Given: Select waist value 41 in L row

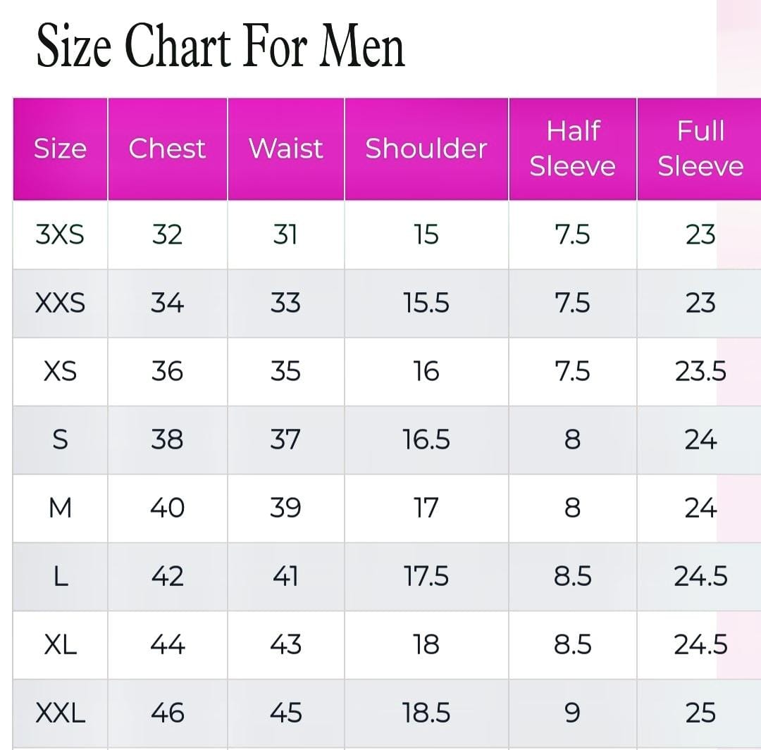Looking at the screenshot, I should [x=285, y=576].
